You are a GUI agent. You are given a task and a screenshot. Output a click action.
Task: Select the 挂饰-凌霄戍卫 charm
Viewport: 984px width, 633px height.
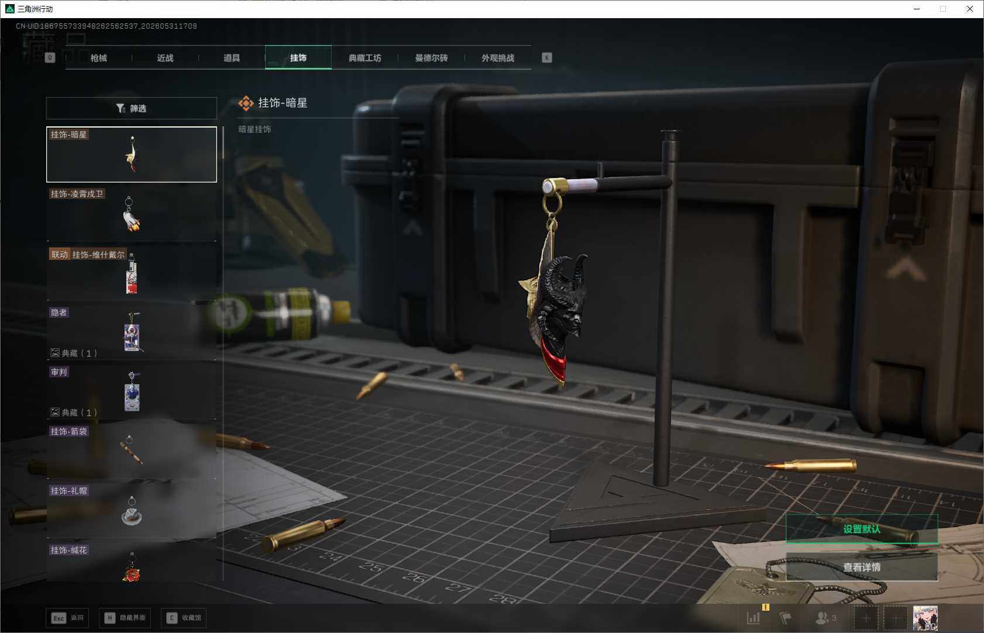click(132, 214)
